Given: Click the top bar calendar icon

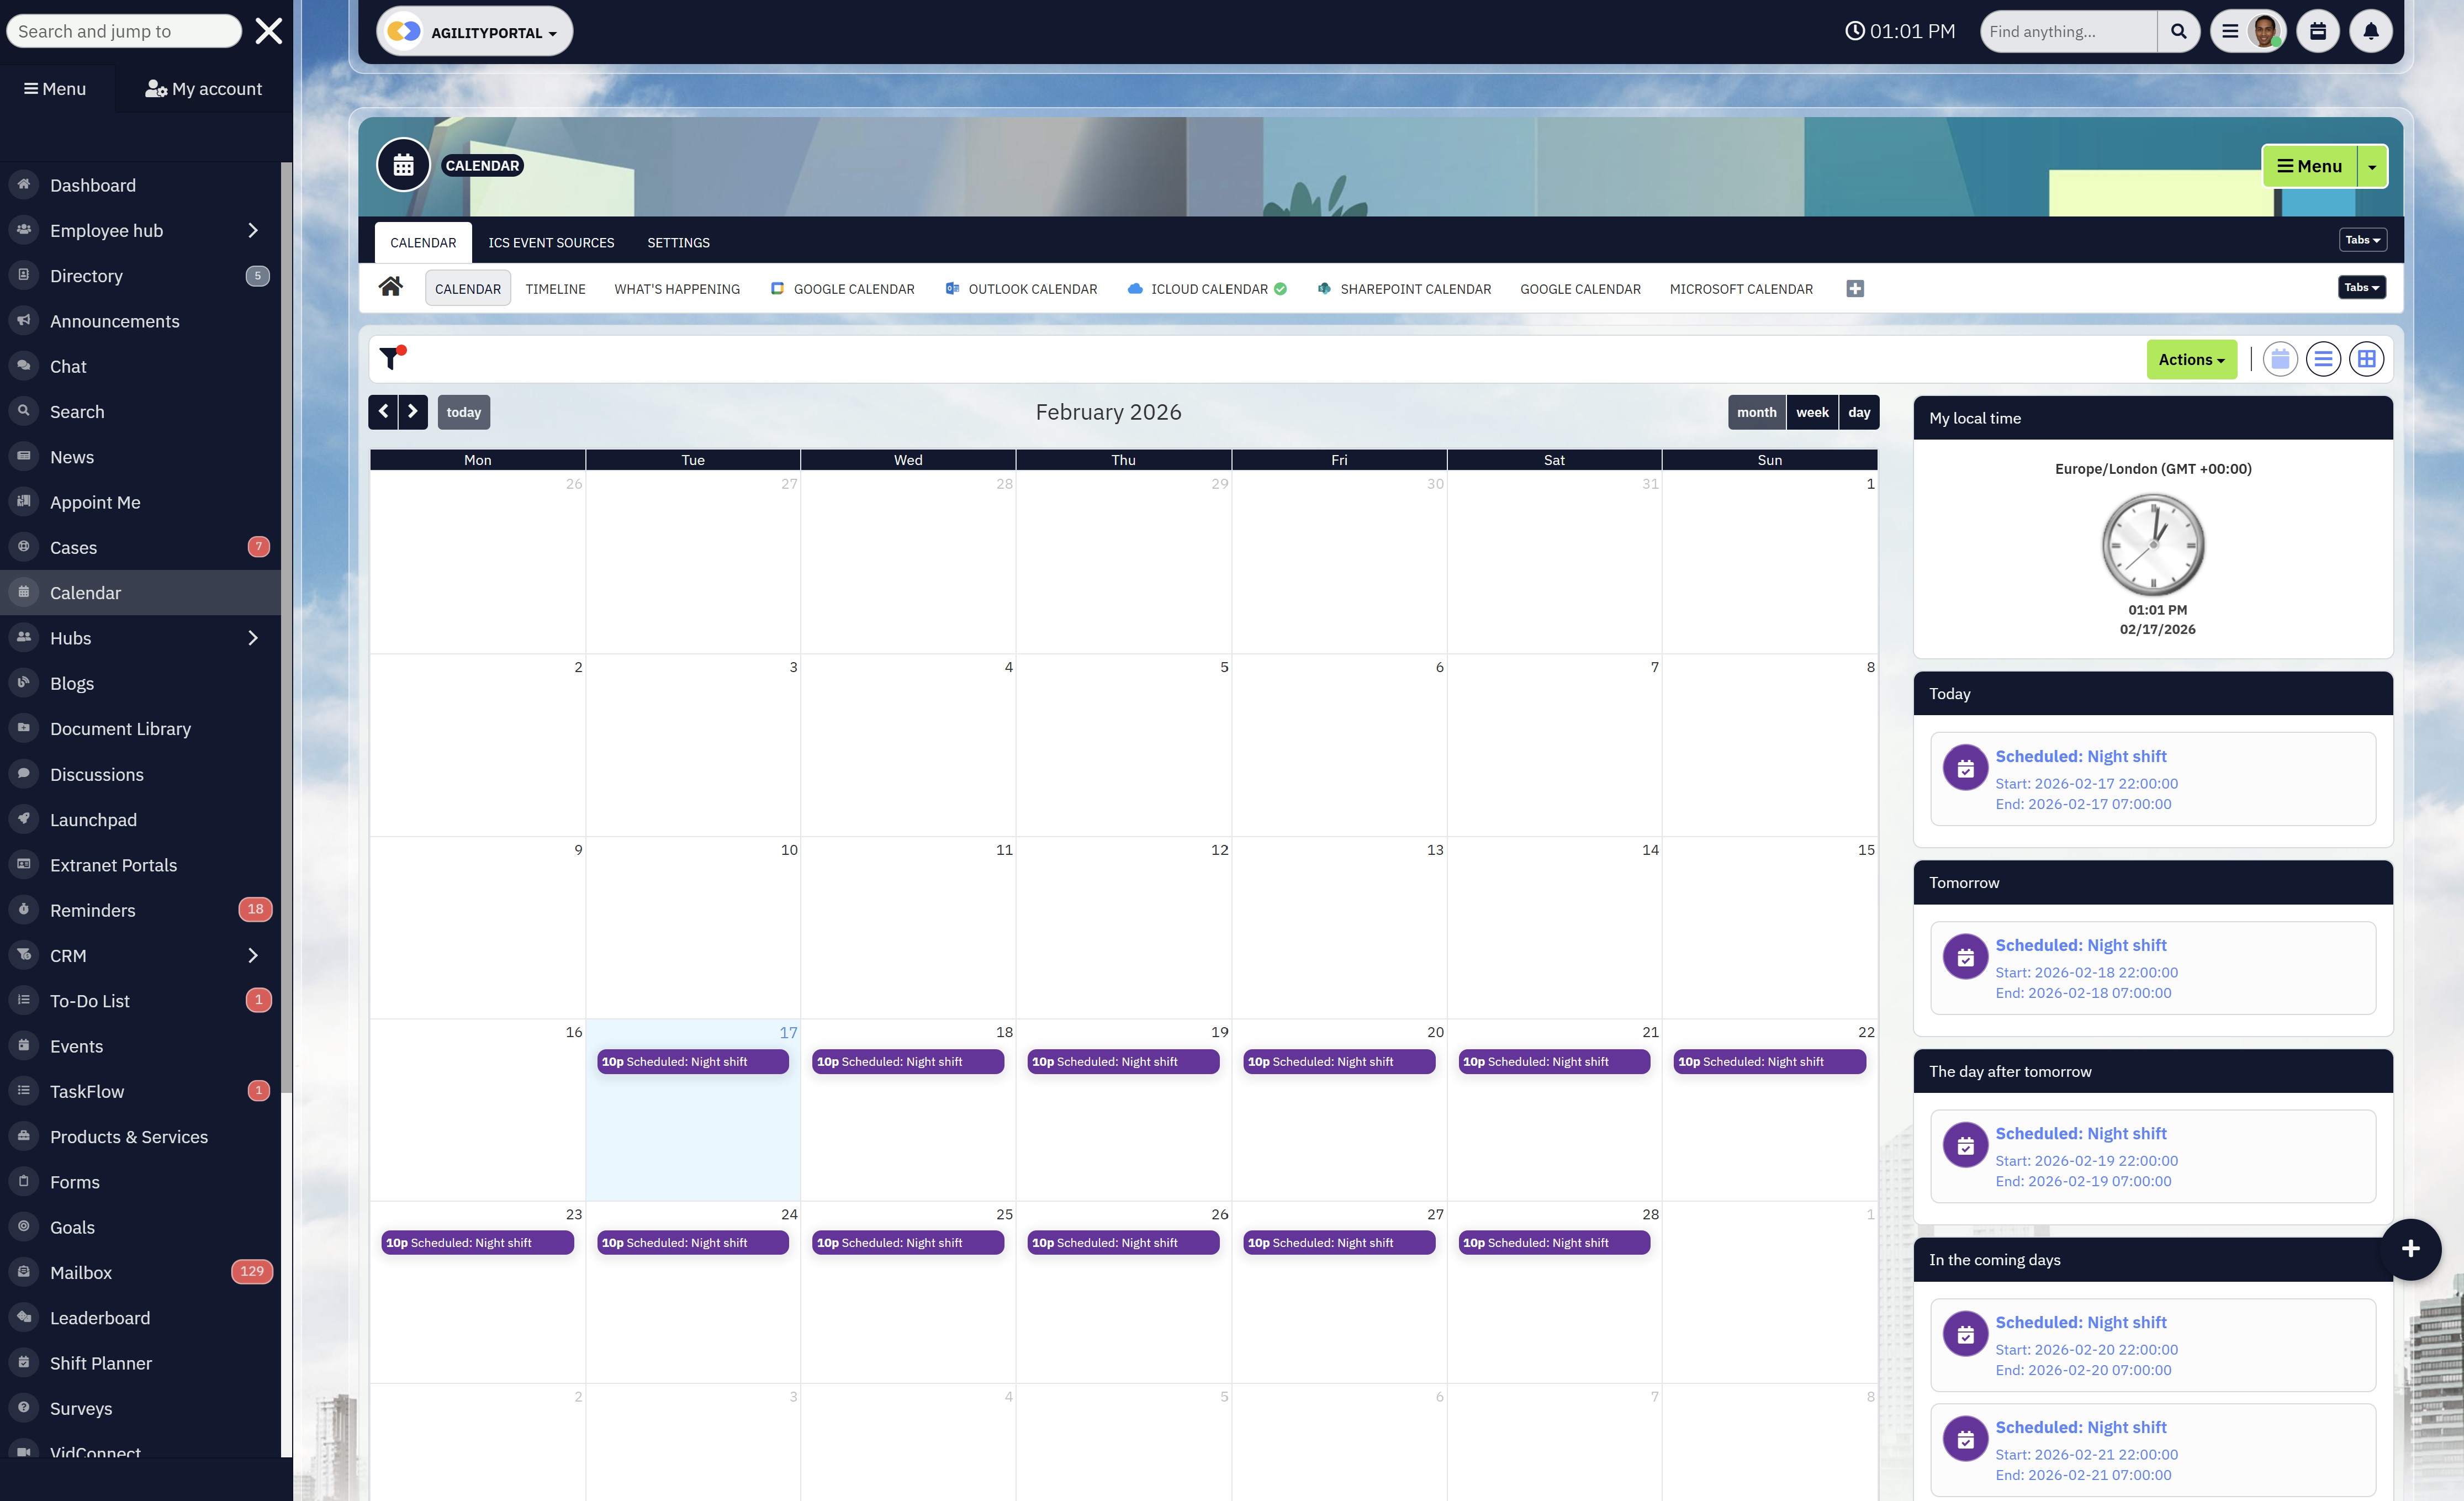Looking at the screenshot, I should tap(2317, 32).
